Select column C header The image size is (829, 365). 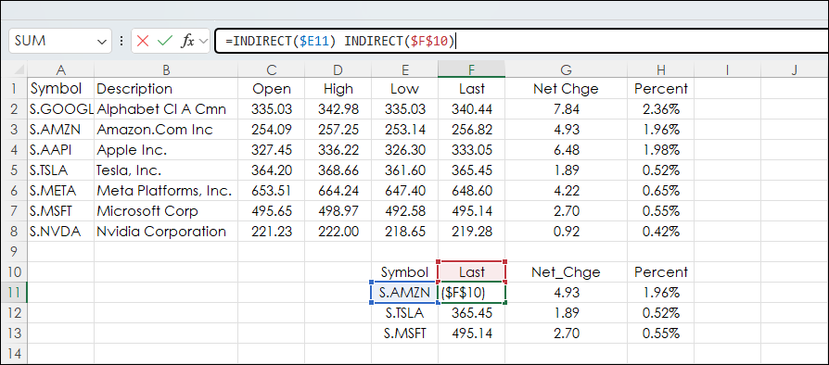(x=271, y=69)
